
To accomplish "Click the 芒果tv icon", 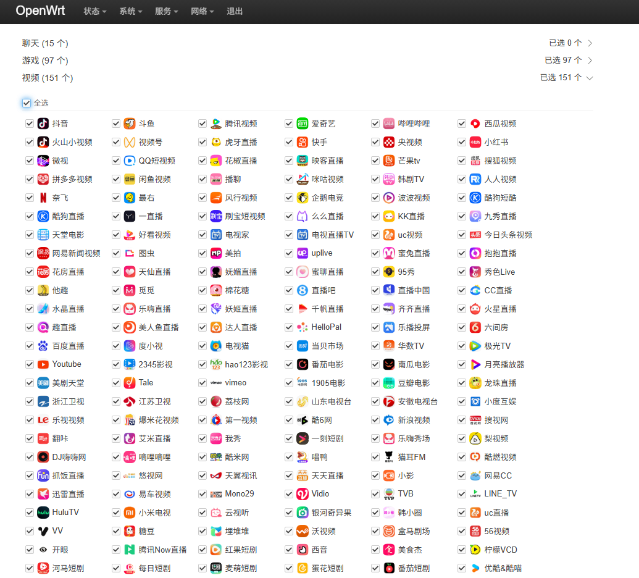I will coord(389,161).
